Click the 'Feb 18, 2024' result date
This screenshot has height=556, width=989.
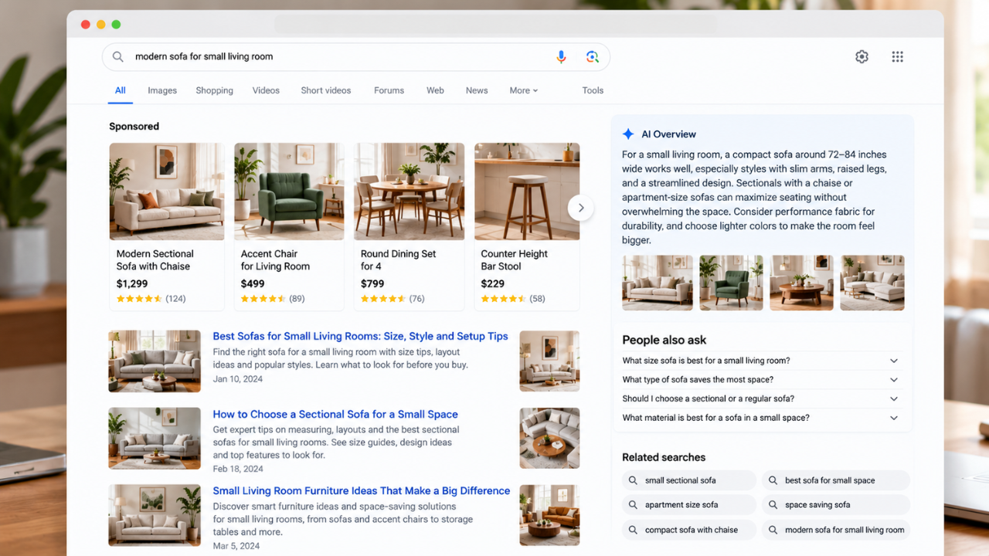(x=238, y=469)
